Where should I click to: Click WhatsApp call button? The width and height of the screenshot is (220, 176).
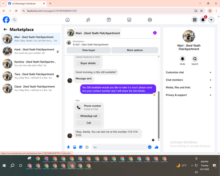[x=89, y=116]
